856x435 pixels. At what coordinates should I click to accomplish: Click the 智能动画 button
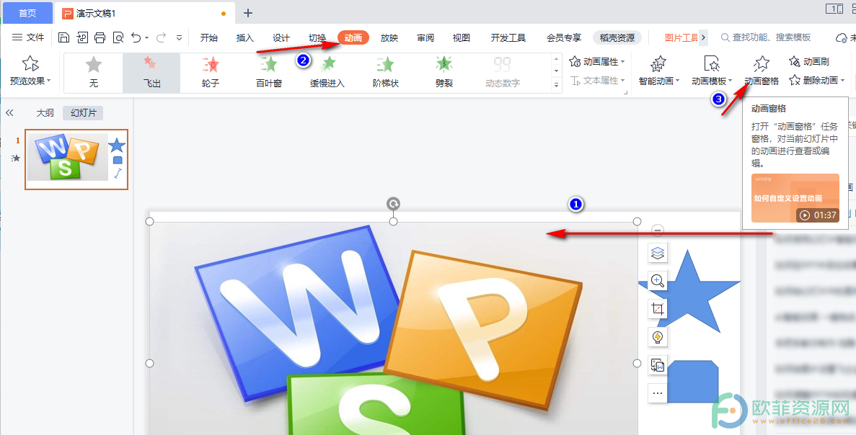pos(659,71)
